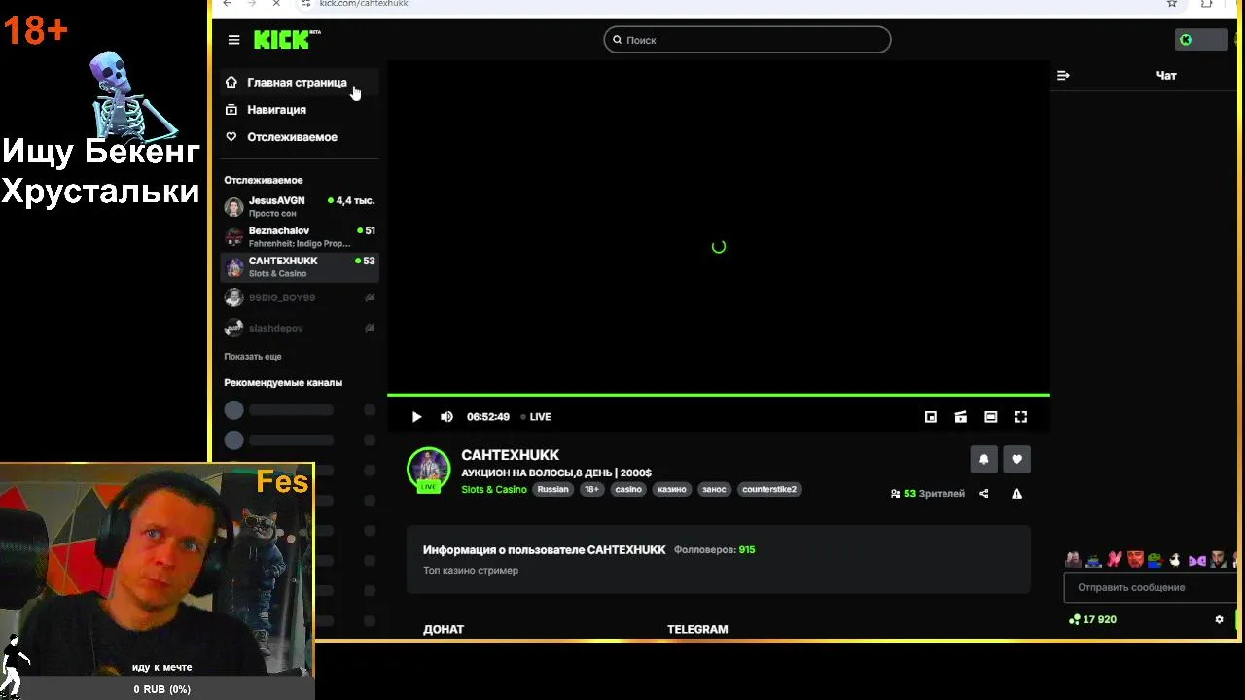Pick the red face emote

pos(1135,560)
